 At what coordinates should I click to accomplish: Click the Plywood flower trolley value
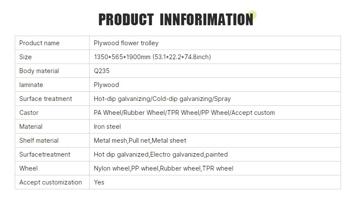(126, 43)
